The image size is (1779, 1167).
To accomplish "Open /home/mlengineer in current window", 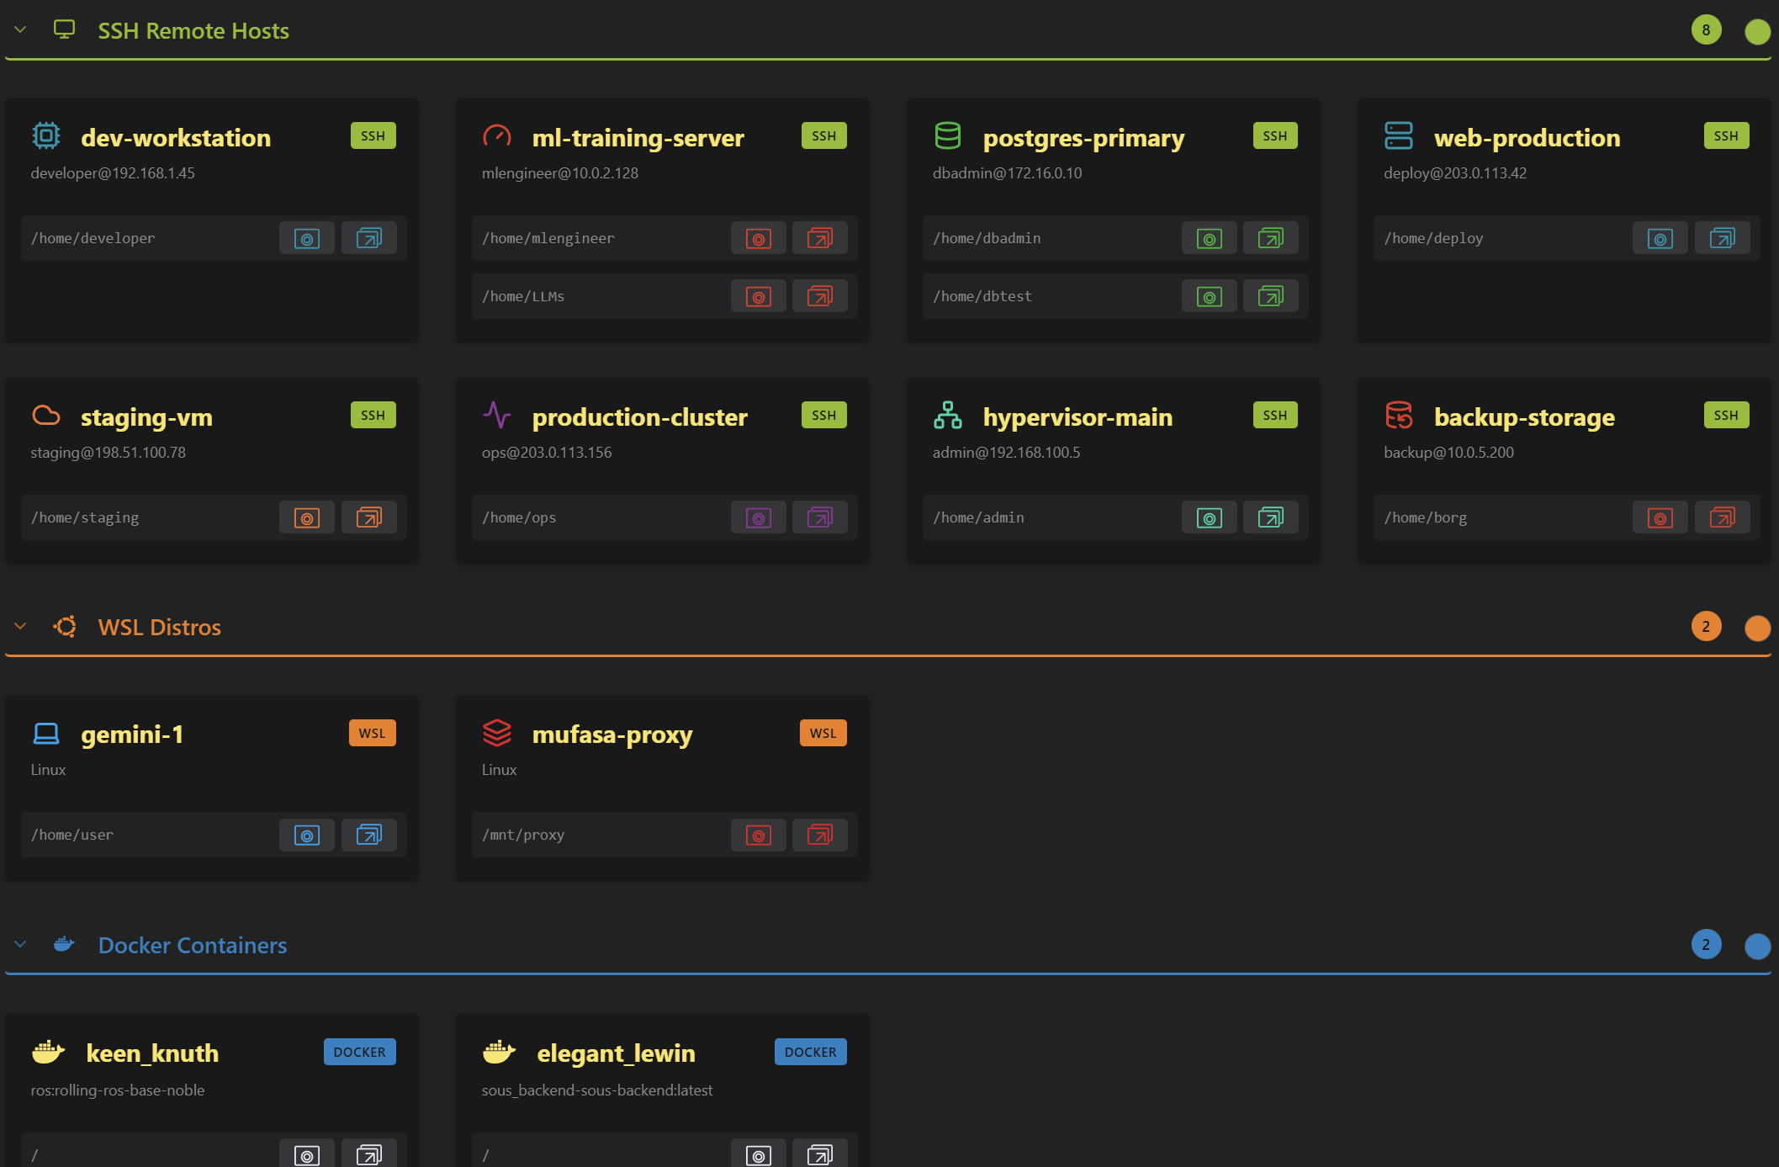I will (x=759, y=238).
